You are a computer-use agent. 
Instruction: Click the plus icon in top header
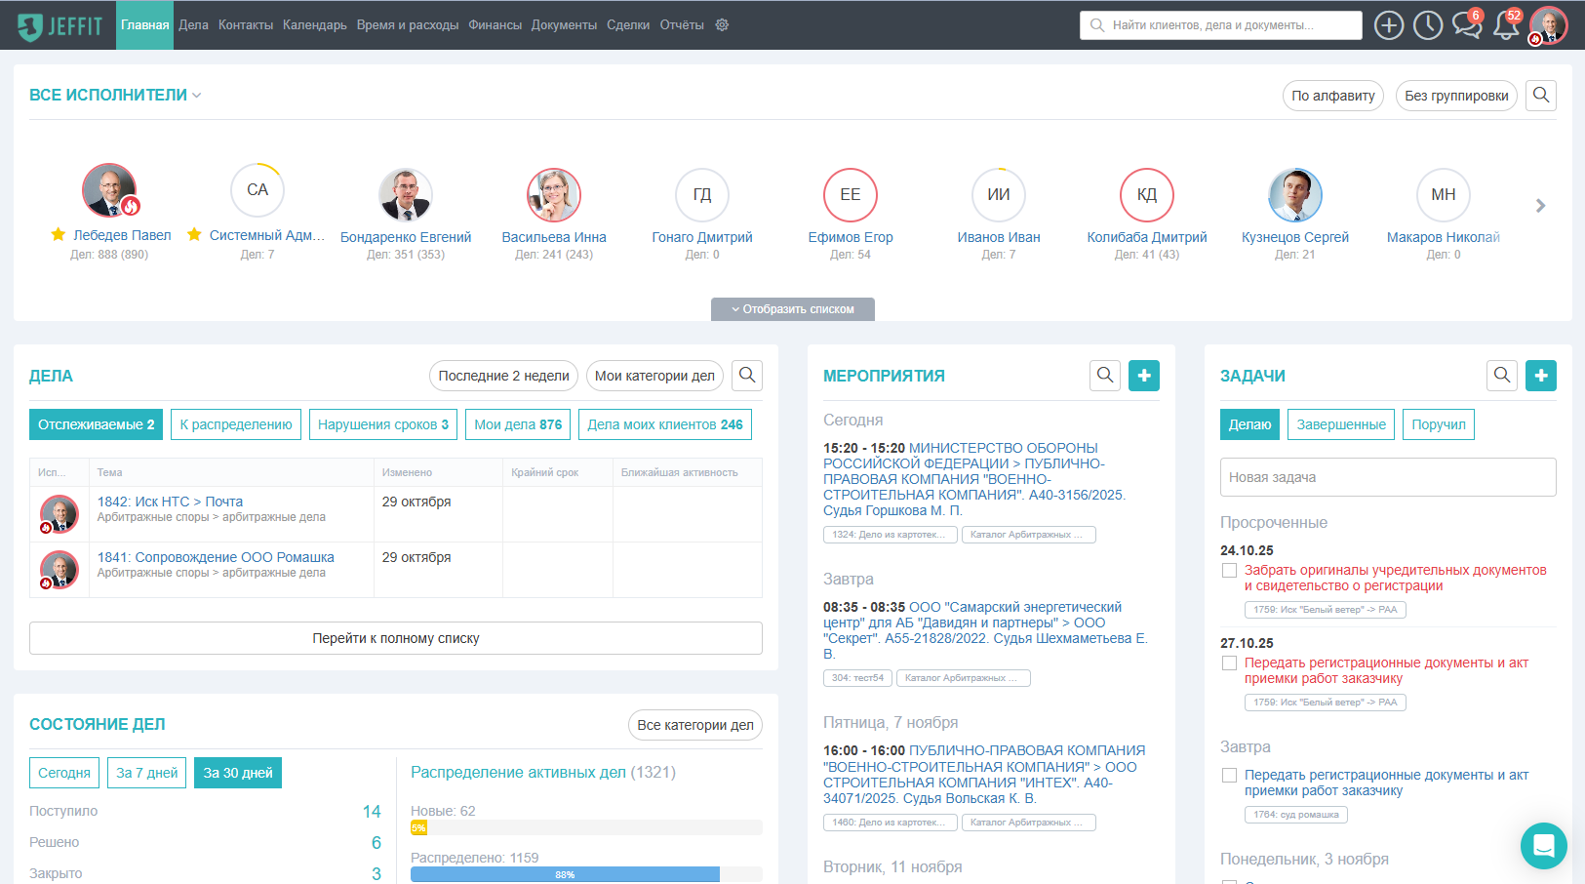coord(1388,25)
